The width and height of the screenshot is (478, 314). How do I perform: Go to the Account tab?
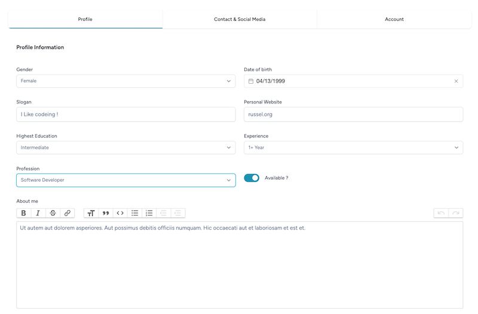coord(394,19)
